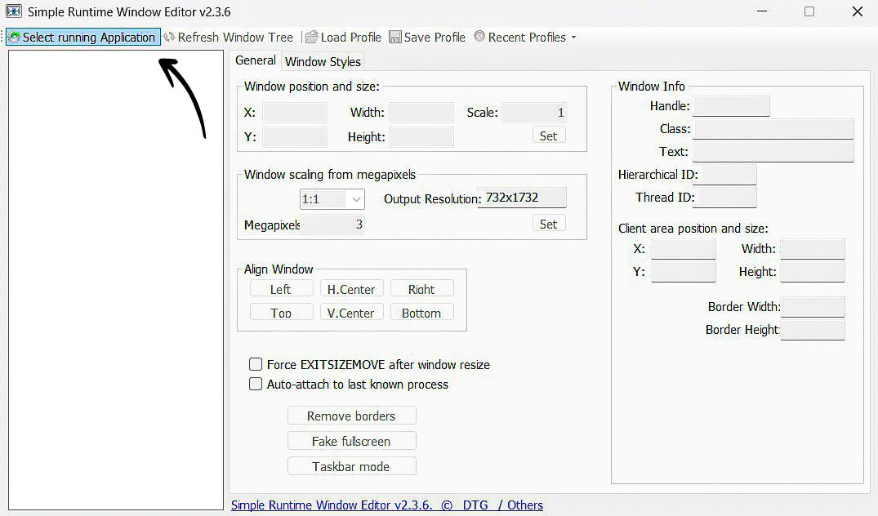
Task: Click the Handle field
Action: click(731, 106)
